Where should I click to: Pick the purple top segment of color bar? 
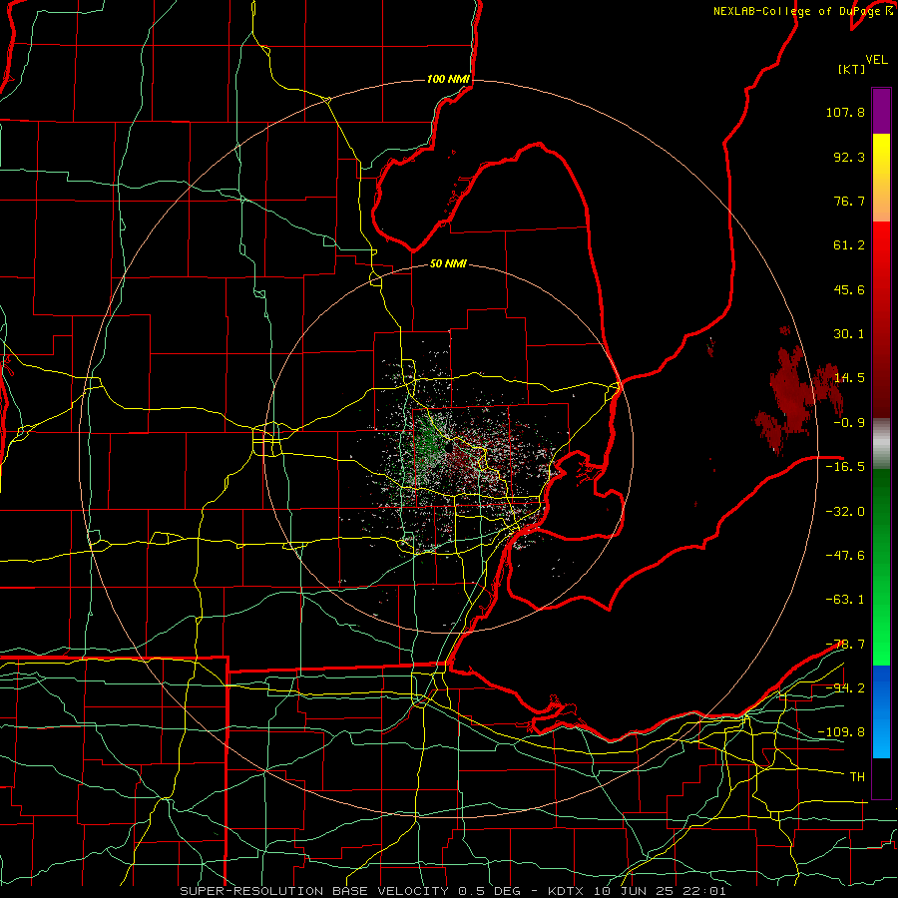(x=881, y=112)
